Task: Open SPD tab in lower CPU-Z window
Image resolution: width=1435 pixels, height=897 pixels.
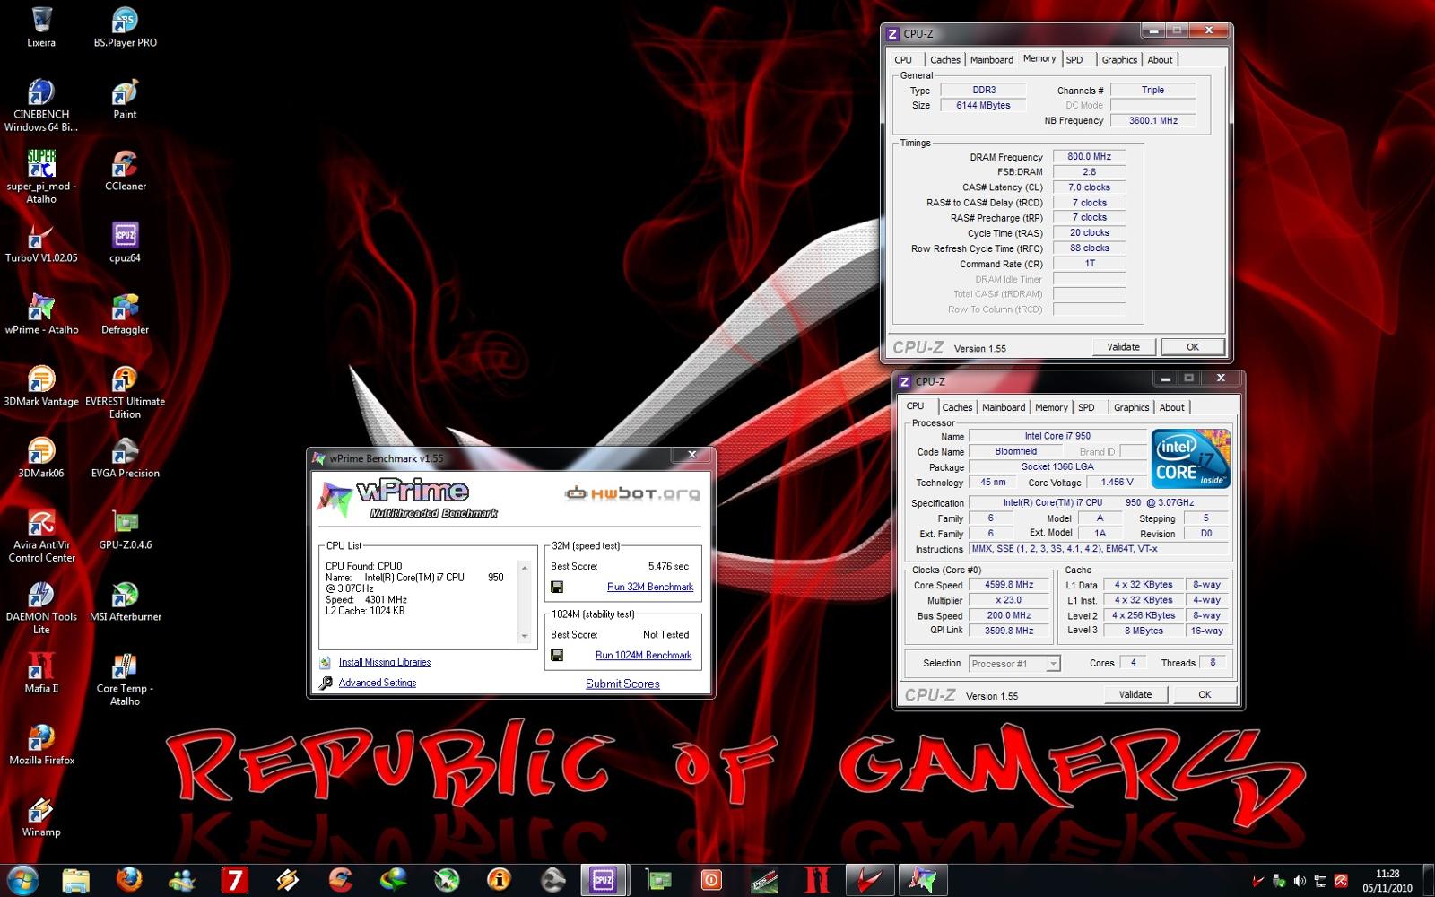Action: 1086,407
